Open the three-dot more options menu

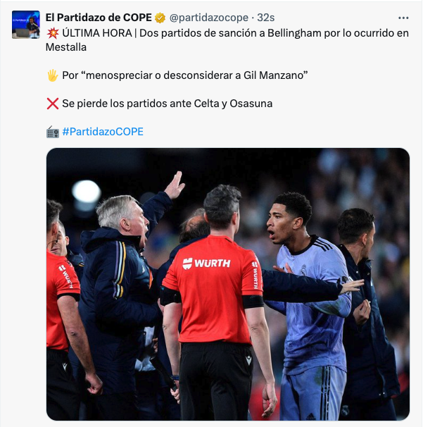[403, 18]
